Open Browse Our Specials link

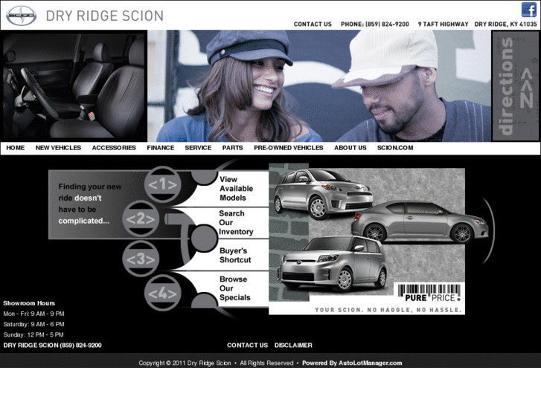235,288
